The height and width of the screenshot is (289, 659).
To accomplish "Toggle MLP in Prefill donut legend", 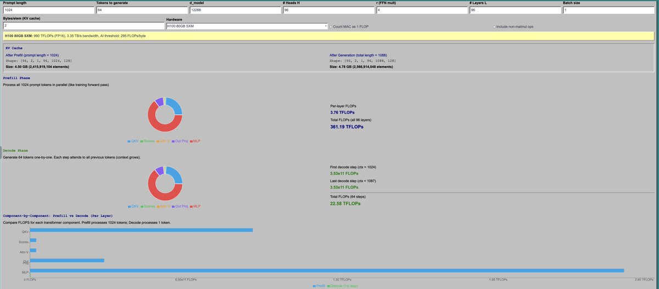I will 196,141.
